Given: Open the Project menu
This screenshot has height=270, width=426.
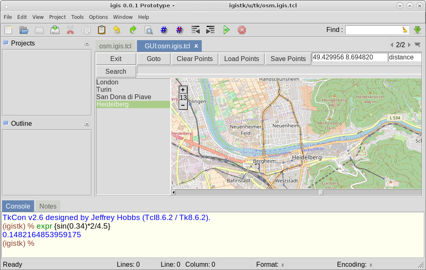Looking at the screenshot, I should coord(57,17).
